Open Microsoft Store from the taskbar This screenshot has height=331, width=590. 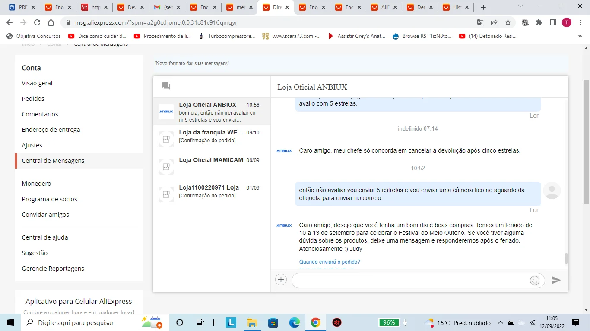click(x=273, y=322)
